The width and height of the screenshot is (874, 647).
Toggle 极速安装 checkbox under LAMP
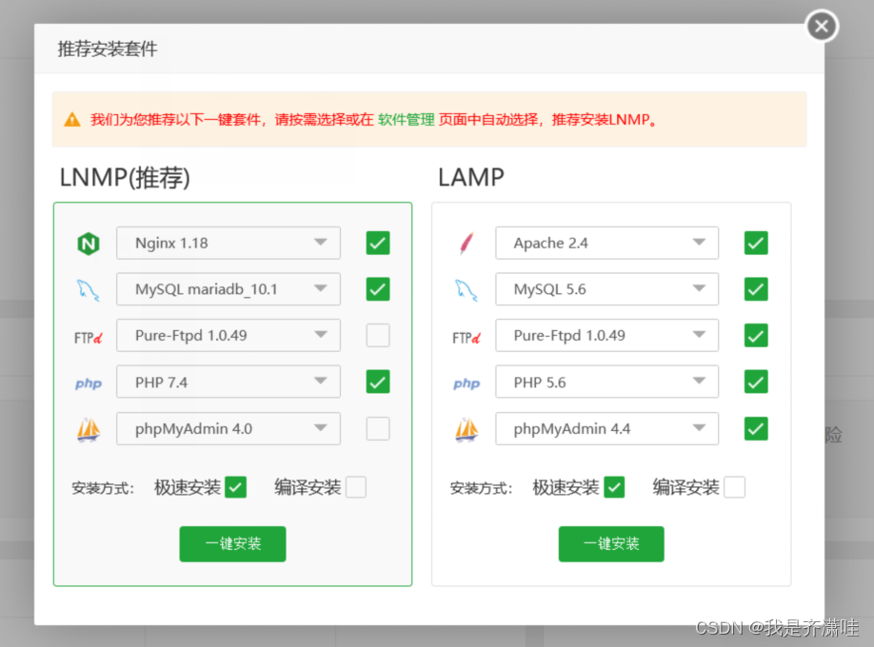pos(614,487)
